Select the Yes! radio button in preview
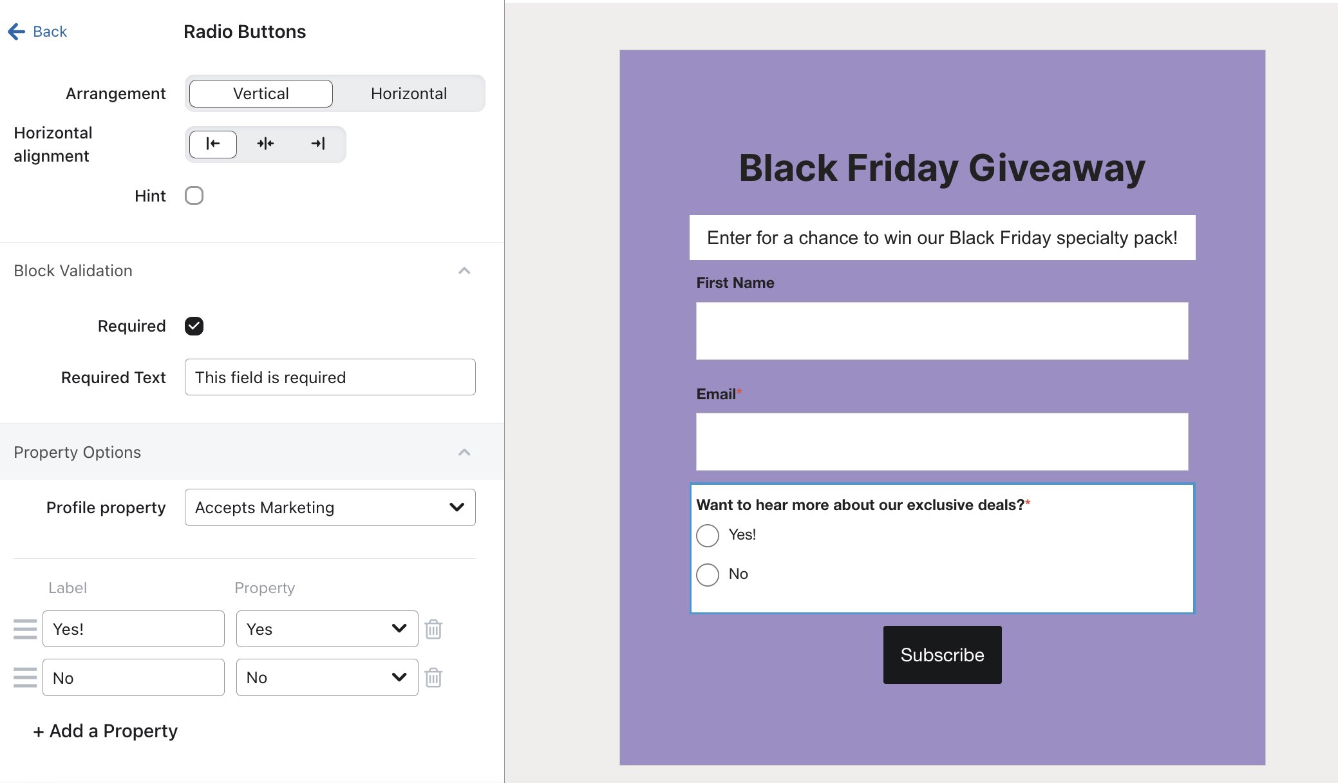The height and width of the screenshot is (783, 1338). click(708, 535)
